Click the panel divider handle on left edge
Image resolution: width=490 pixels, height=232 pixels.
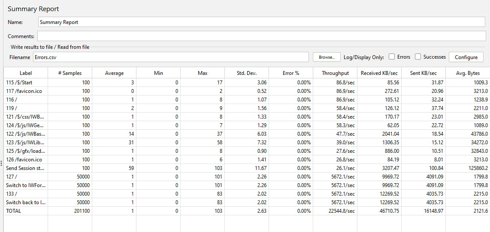(x=1, y=163)
